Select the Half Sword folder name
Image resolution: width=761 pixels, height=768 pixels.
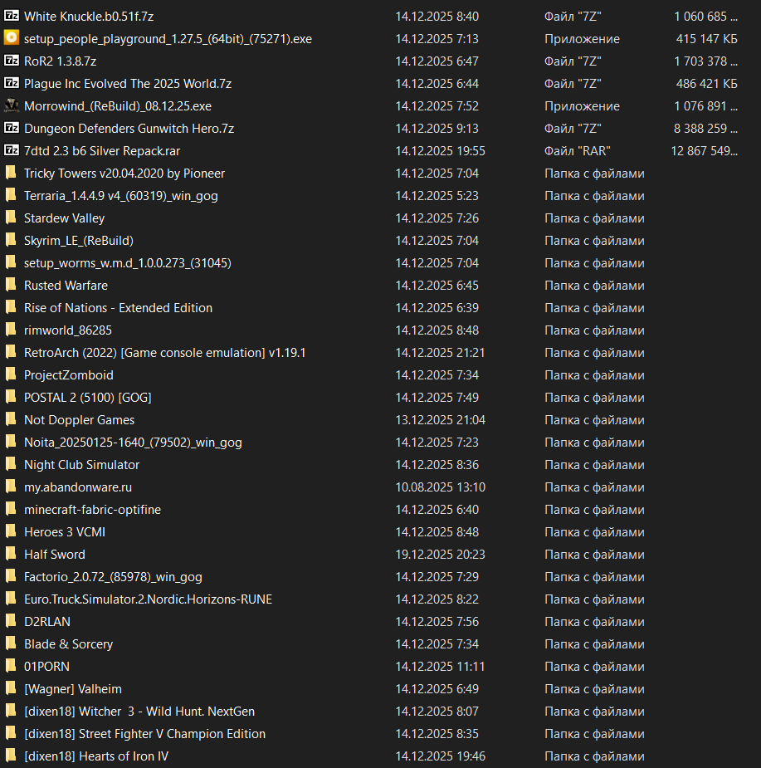(x=55, y=555)
